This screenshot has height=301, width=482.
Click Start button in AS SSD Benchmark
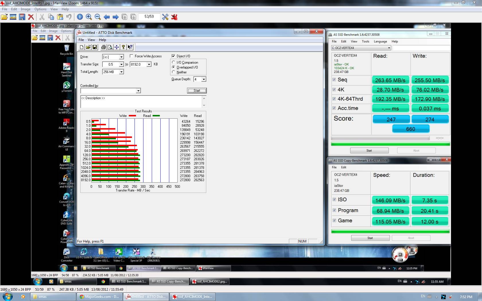369,150
